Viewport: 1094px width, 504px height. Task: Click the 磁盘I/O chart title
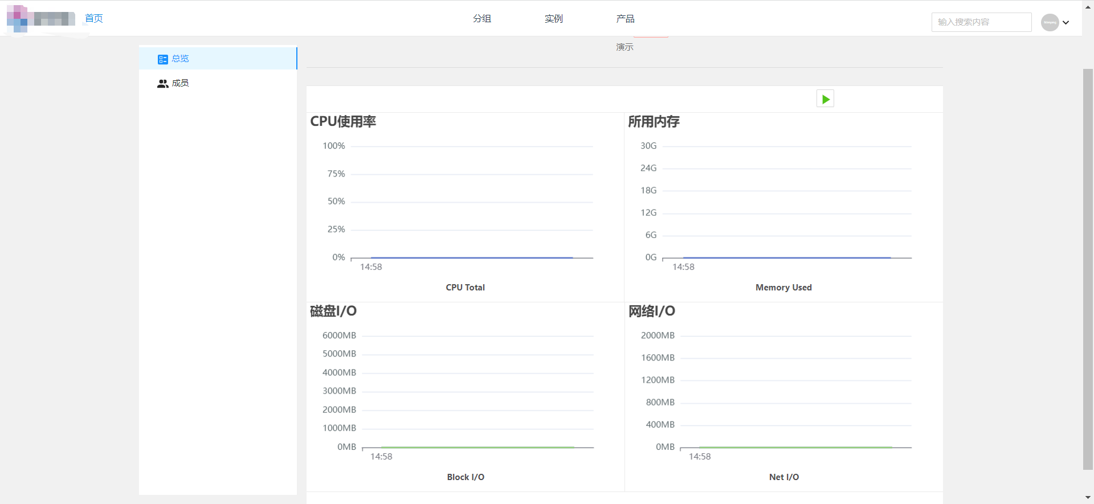[x=333, y=311]
